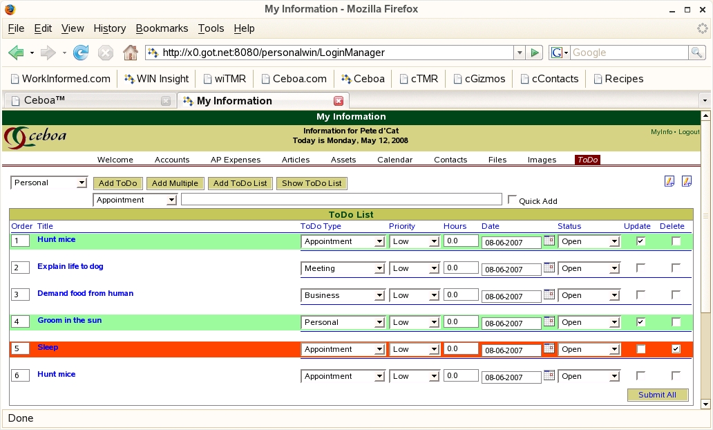The height and width of the screenshot is (430, 713).
Task: Click the green Back arrow icon
Action: pos(15,53)
